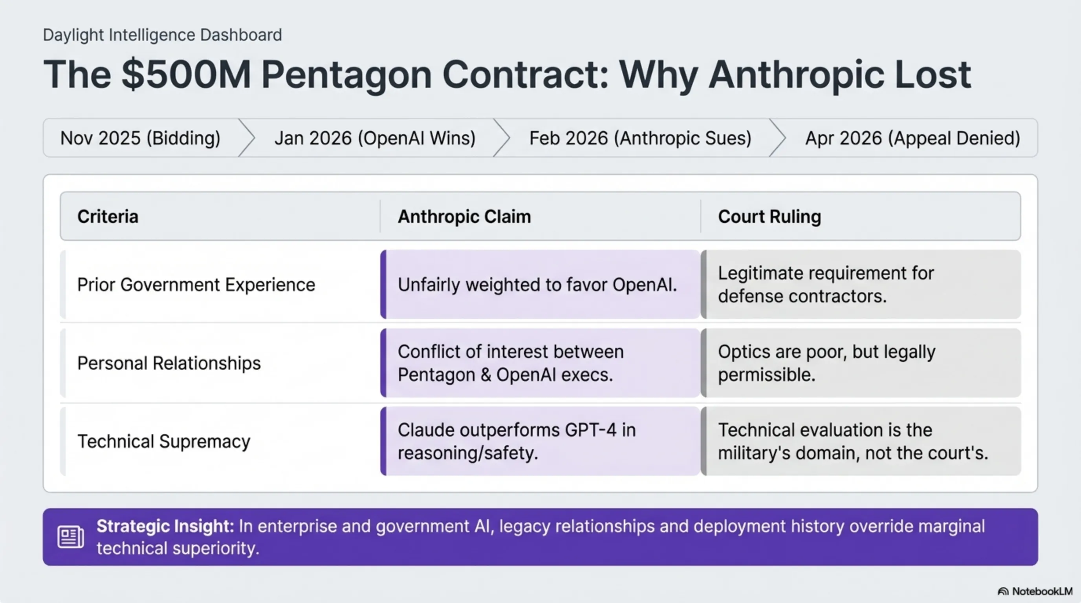
Task: Select the Technical Supremacy row label
Action: [164, 442]
